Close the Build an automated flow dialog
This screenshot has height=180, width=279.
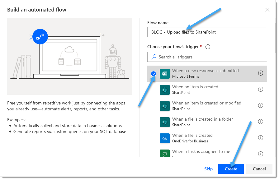[x=267, y=10]
